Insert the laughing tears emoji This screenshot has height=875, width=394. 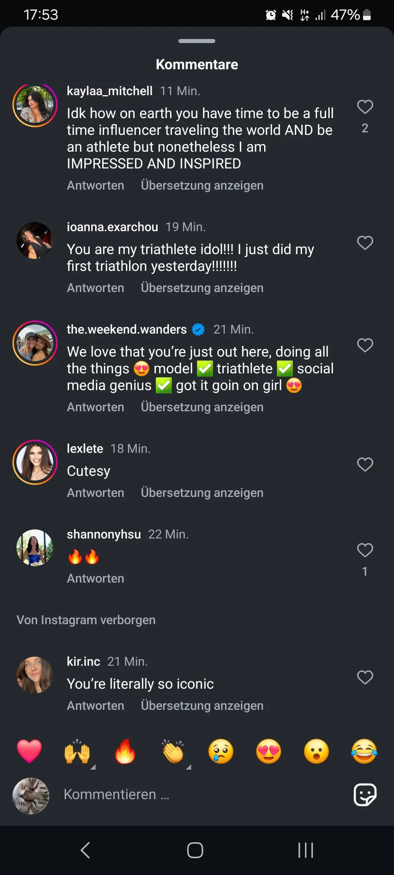[x=364, y=751]
